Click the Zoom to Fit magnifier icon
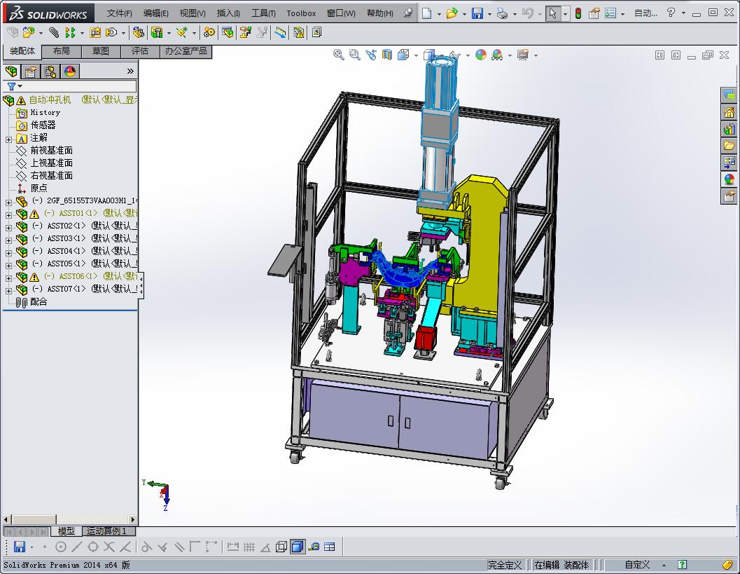The image size is (740, 574). coord(339,55)
